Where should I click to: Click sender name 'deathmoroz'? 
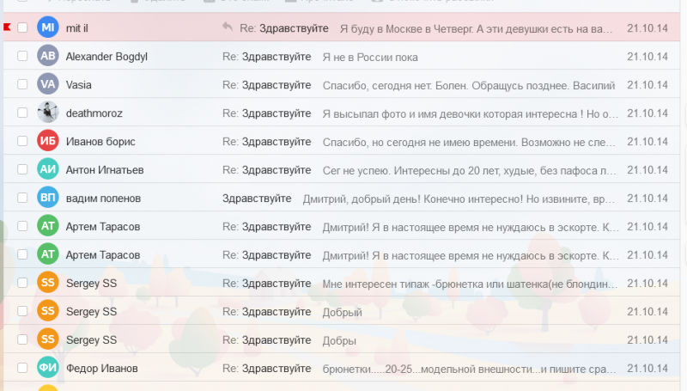coord(94,113)
